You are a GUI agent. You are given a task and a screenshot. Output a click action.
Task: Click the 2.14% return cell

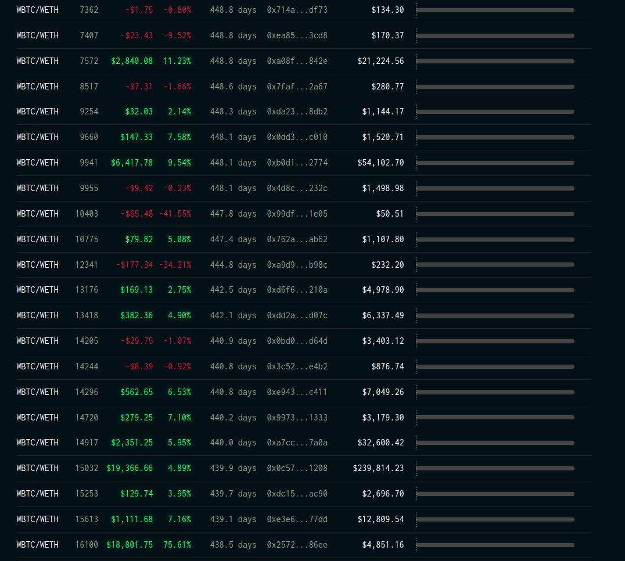coord(179,112)
